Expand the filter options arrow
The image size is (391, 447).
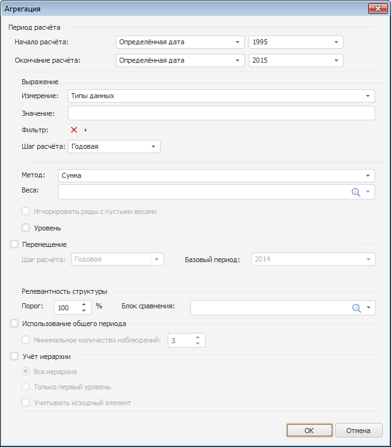85,130
